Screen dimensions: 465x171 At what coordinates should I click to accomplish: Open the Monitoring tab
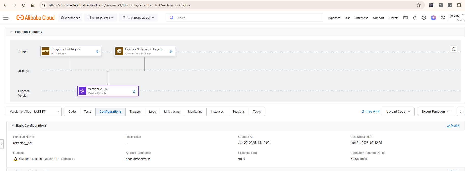195,112
